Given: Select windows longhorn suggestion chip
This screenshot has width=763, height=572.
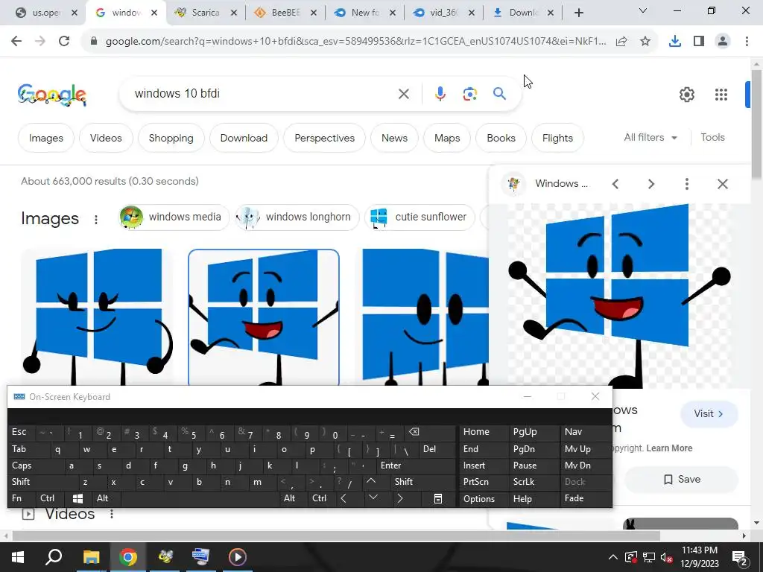Looking at the screenshot, I should (297, 217).
